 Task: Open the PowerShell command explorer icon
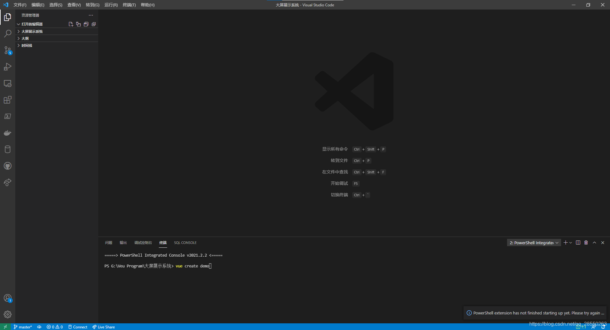click(8, 116)
